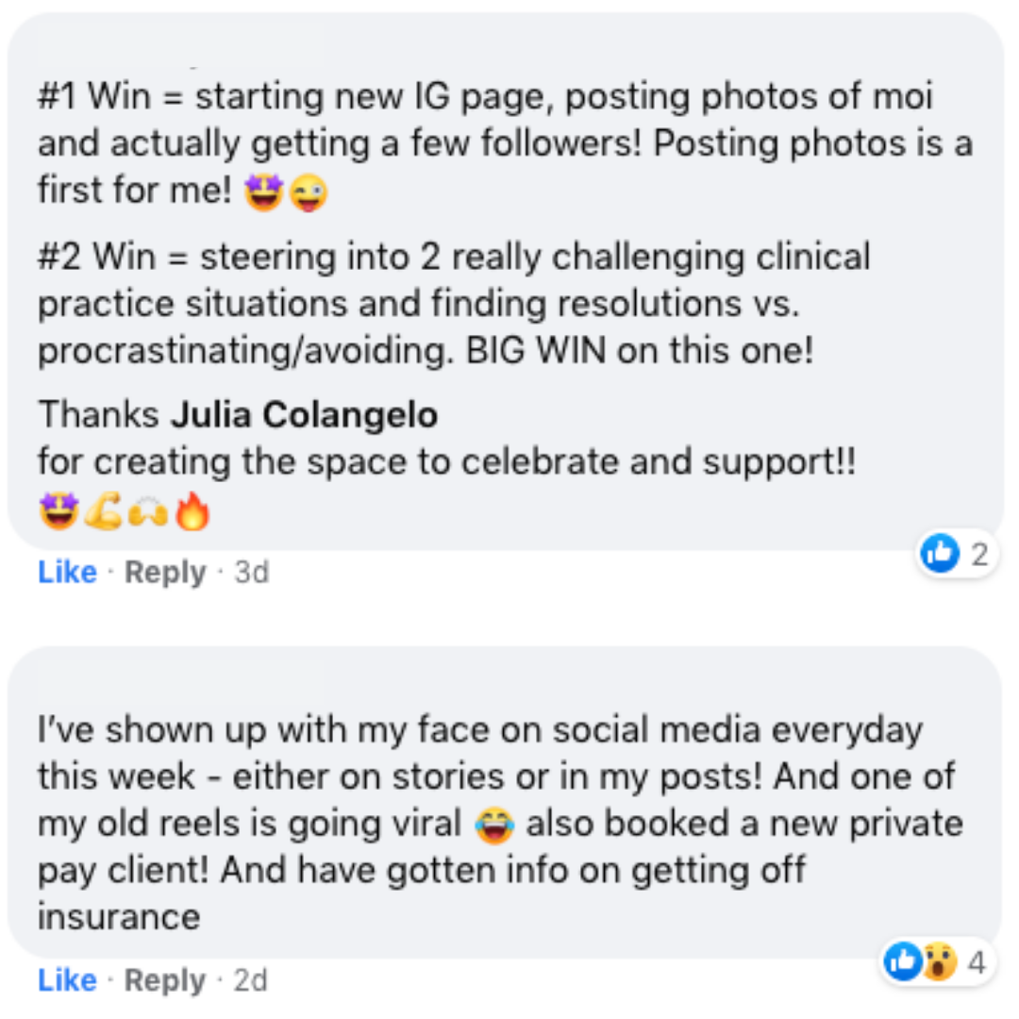
Task: View the reaction count of 2
Action: pyautogui.click(x=979, y=554)
